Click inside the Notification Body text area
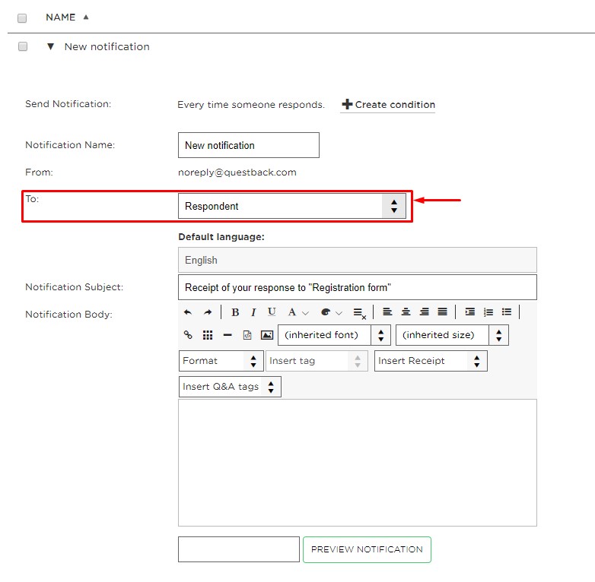The image size is (595, 582). tap(358, 463)
